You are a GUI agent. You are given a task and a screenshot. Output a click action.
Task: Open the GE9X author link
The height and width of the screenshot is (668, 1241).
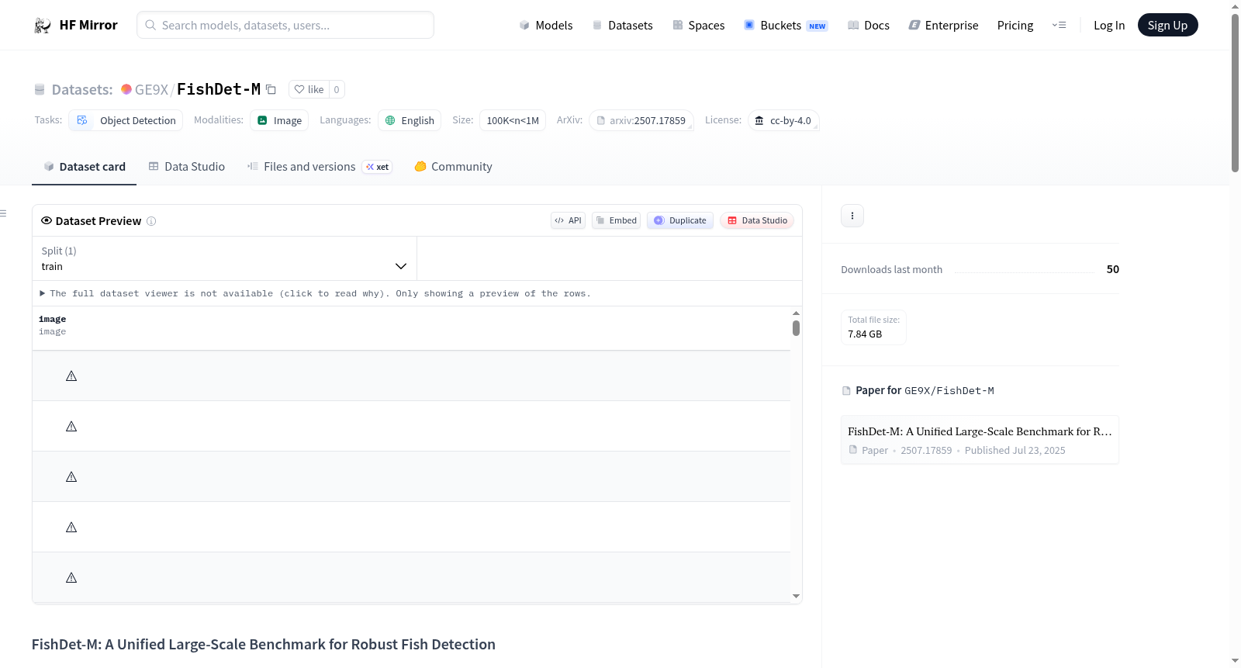click(x=151, y=89)
